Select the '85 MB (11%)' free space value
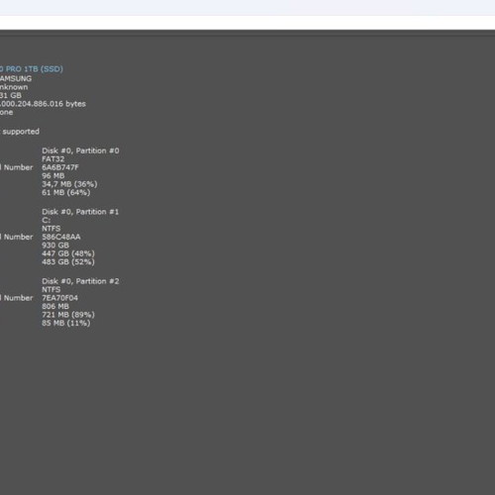495x495 pixels. coord(66,323)
